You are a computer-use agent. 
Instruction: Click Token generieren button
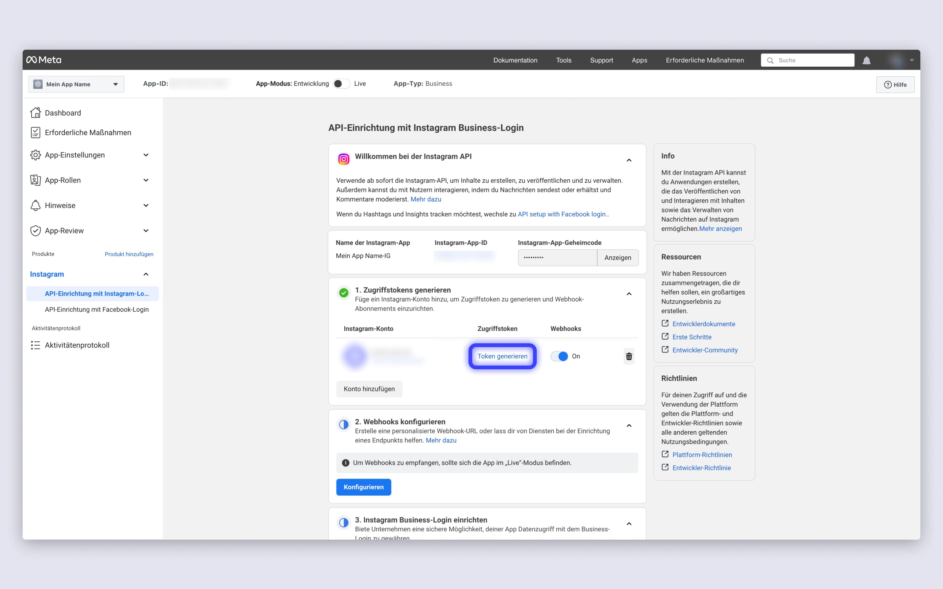point(502,356)
